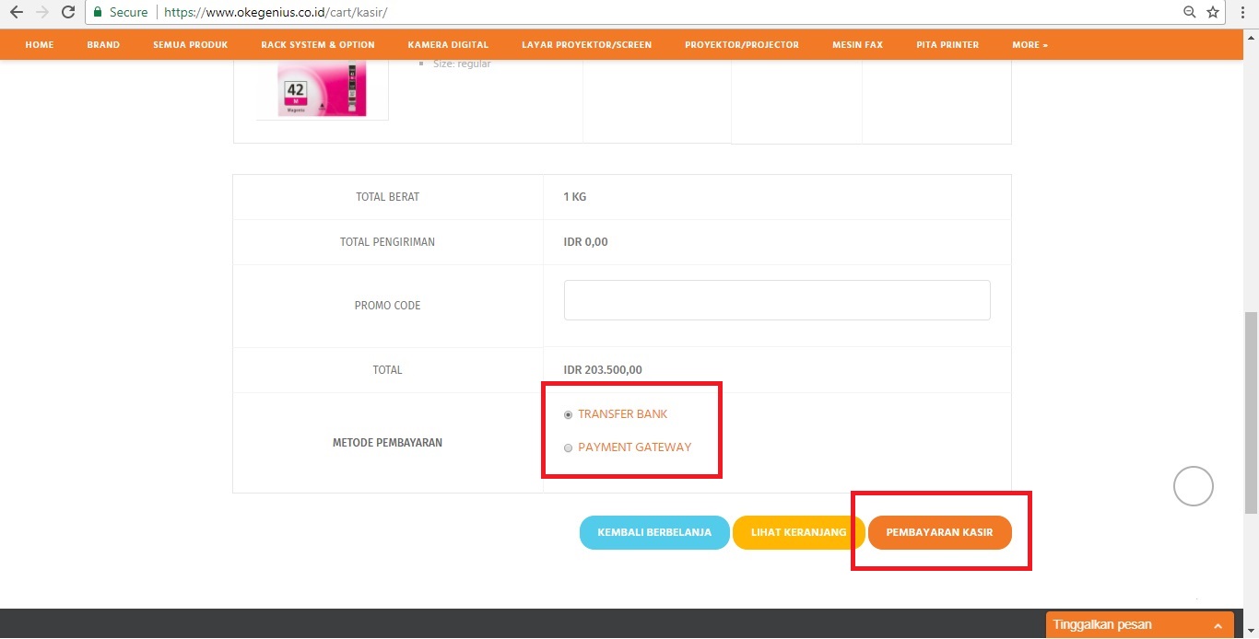Open the HOME menu item
Image resolution: width=1259 pixels, height=639 pixels.
coord(40,45)
